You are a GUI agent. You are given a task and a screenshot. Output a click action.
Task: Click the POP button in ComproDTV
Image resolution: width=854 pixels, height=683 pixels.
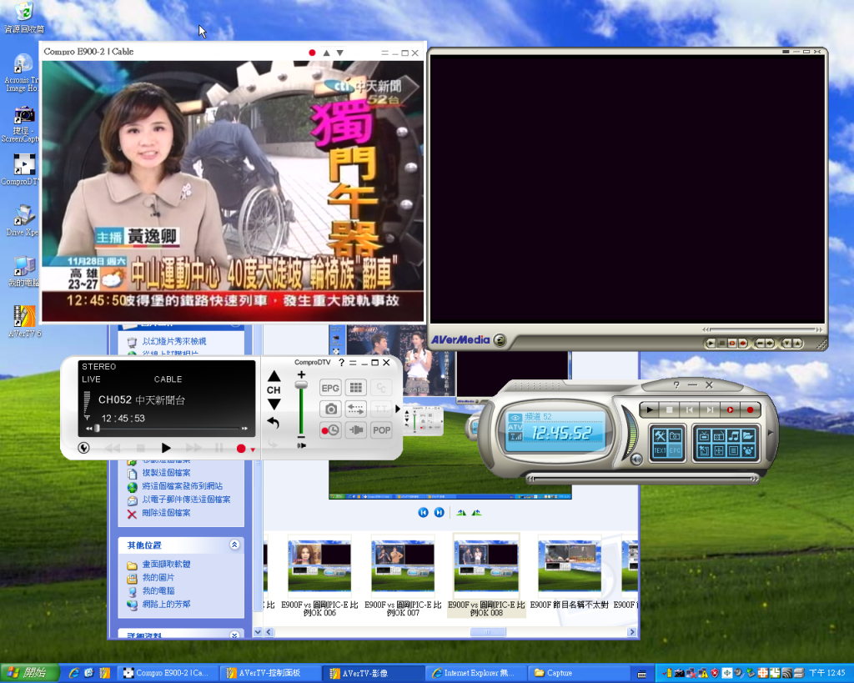pyautogui.click(x=381, y=430)
